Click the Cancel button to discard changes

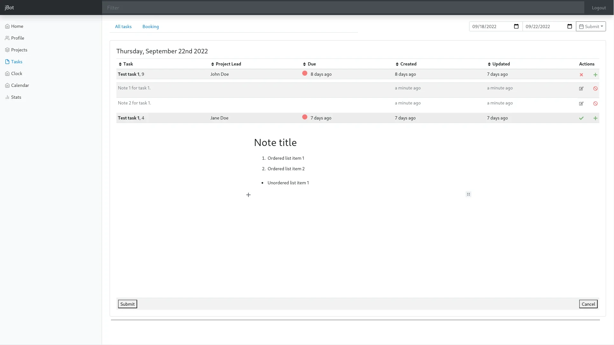click(x=588, y=304)
